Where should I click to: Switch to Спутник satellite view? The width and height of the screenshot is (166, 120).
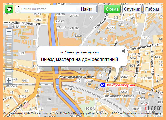coord(132,9)
